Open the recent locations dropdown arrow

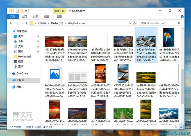pos(22,23)
